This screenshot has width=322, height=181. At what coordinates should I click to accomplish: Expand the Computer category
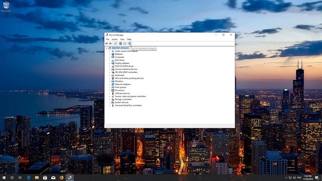[x=110, y=57]
